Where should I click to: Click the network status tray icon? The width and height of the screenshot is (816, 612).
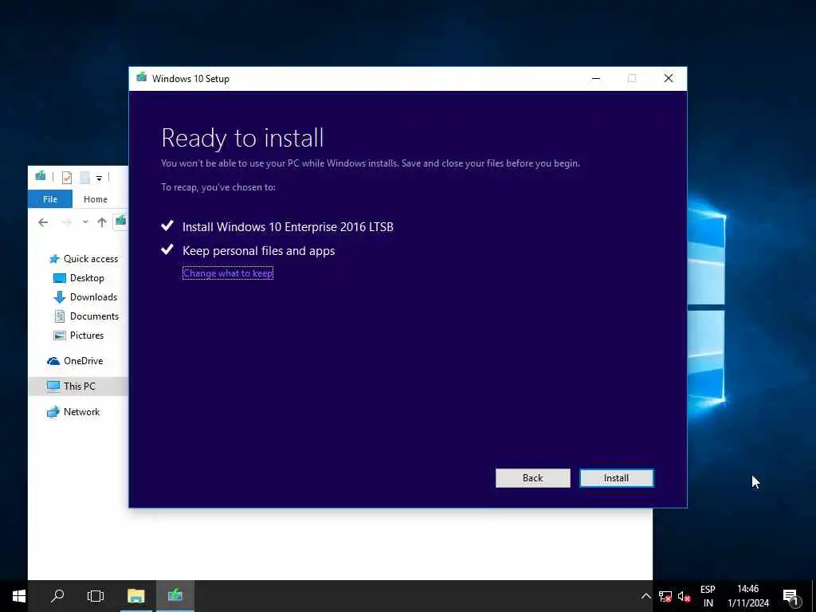(x=665, y=596)
